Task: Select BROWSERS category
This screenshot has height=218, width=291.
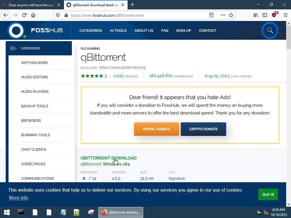Action: pos(31,120)
